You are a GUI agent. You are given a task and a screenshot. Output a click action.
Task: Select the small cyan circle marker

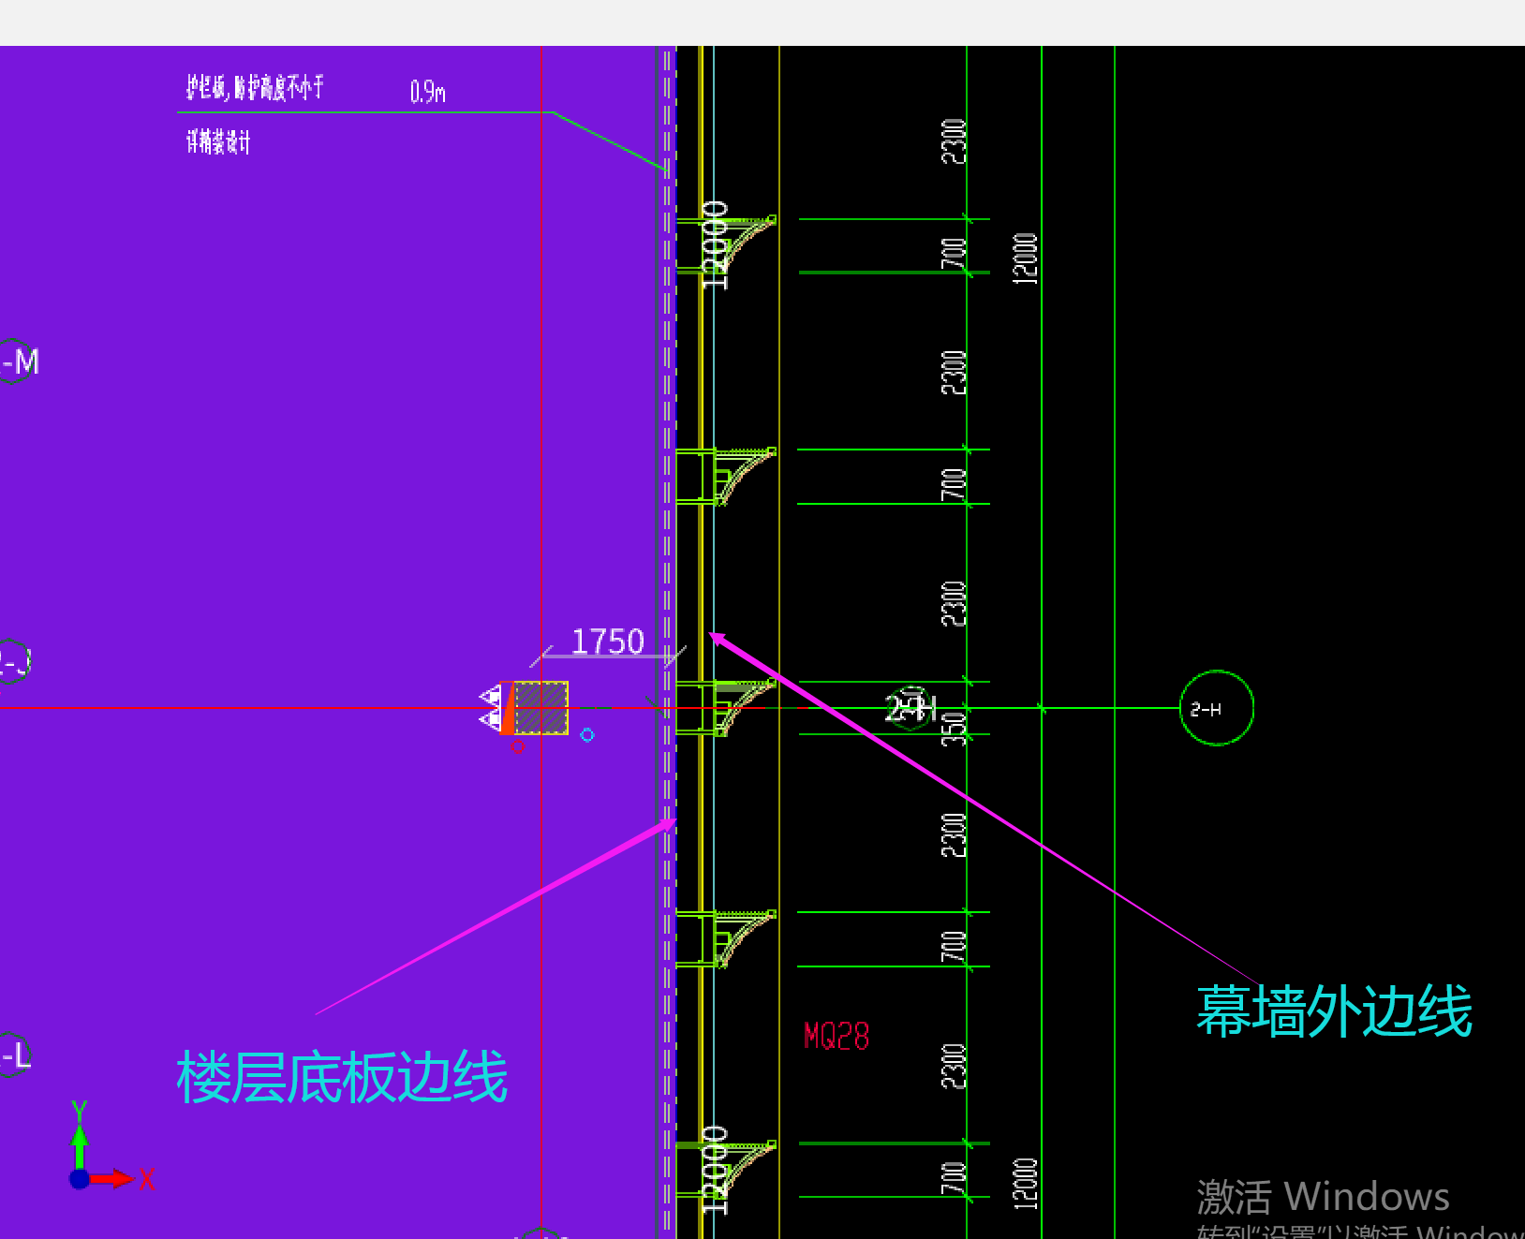point(587,735)
